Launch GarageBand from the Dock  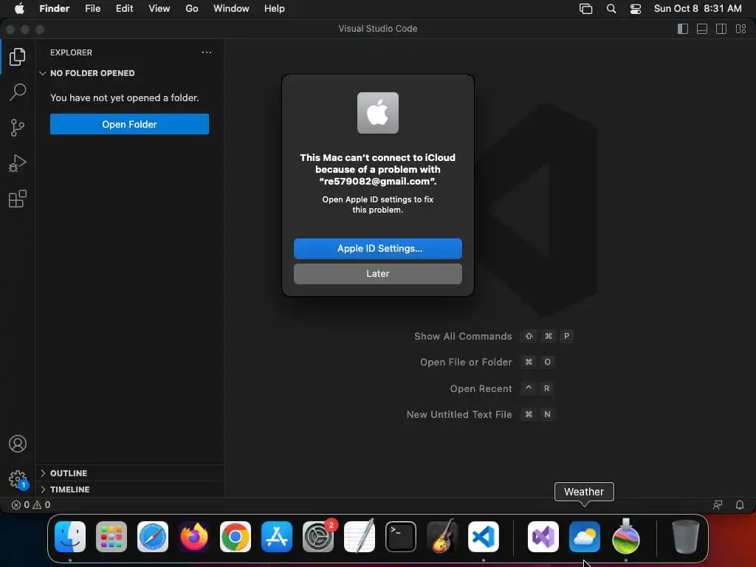442,537
